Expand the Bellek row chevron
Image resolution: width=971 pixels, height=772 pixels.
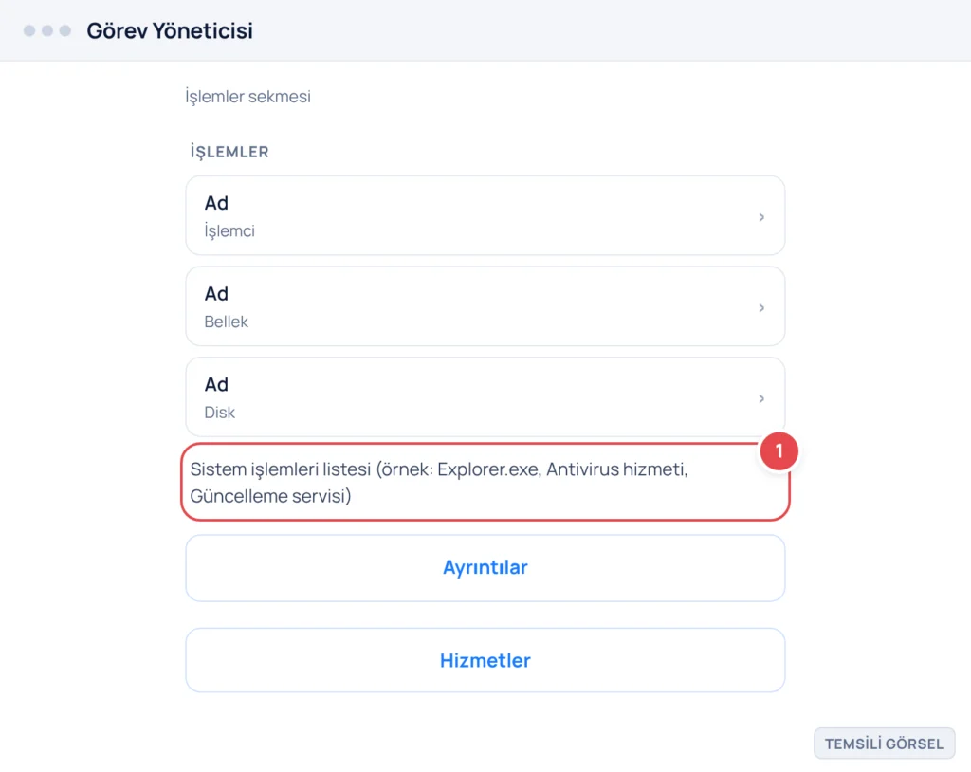[761, 308]
